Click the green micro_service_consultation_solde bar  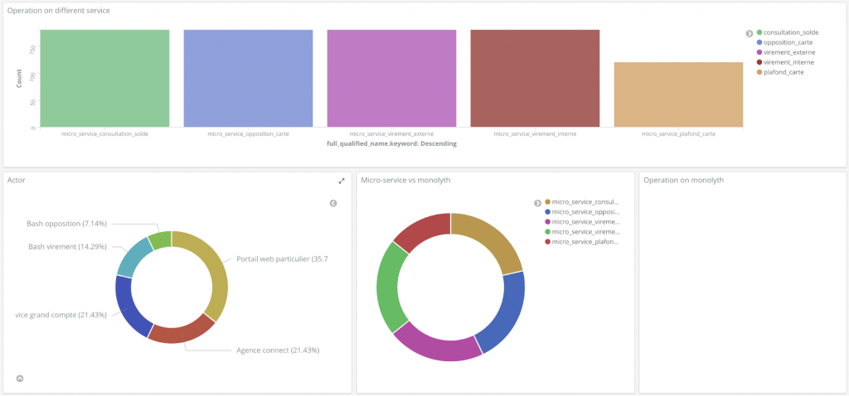point(104,79)
